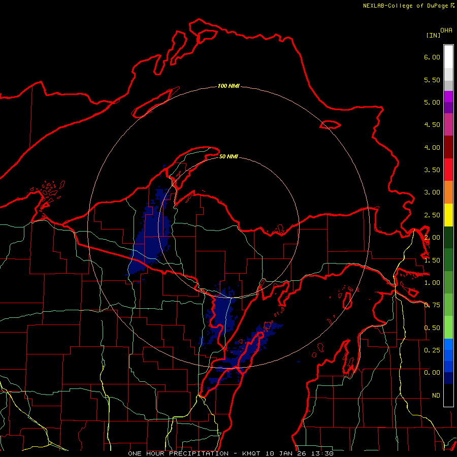Viewport: 457px width, 457px height.
Task: Click the bright red swatch in color scale
Action: click(x=448, y=170)
